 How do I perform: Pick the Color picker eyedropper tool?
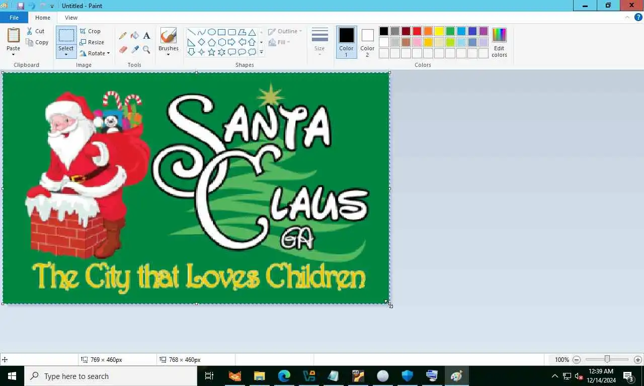[x=135, y=50]
